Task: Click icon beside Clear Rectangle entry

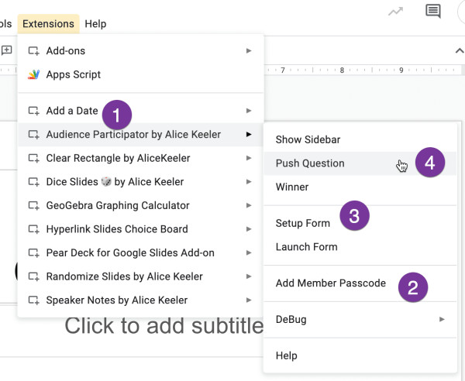Action: (33, 158)
